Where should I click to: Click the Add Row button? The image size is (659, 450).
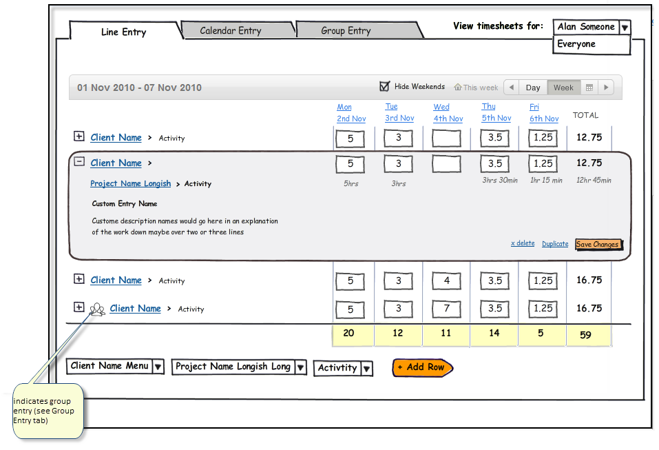[421, 367]
